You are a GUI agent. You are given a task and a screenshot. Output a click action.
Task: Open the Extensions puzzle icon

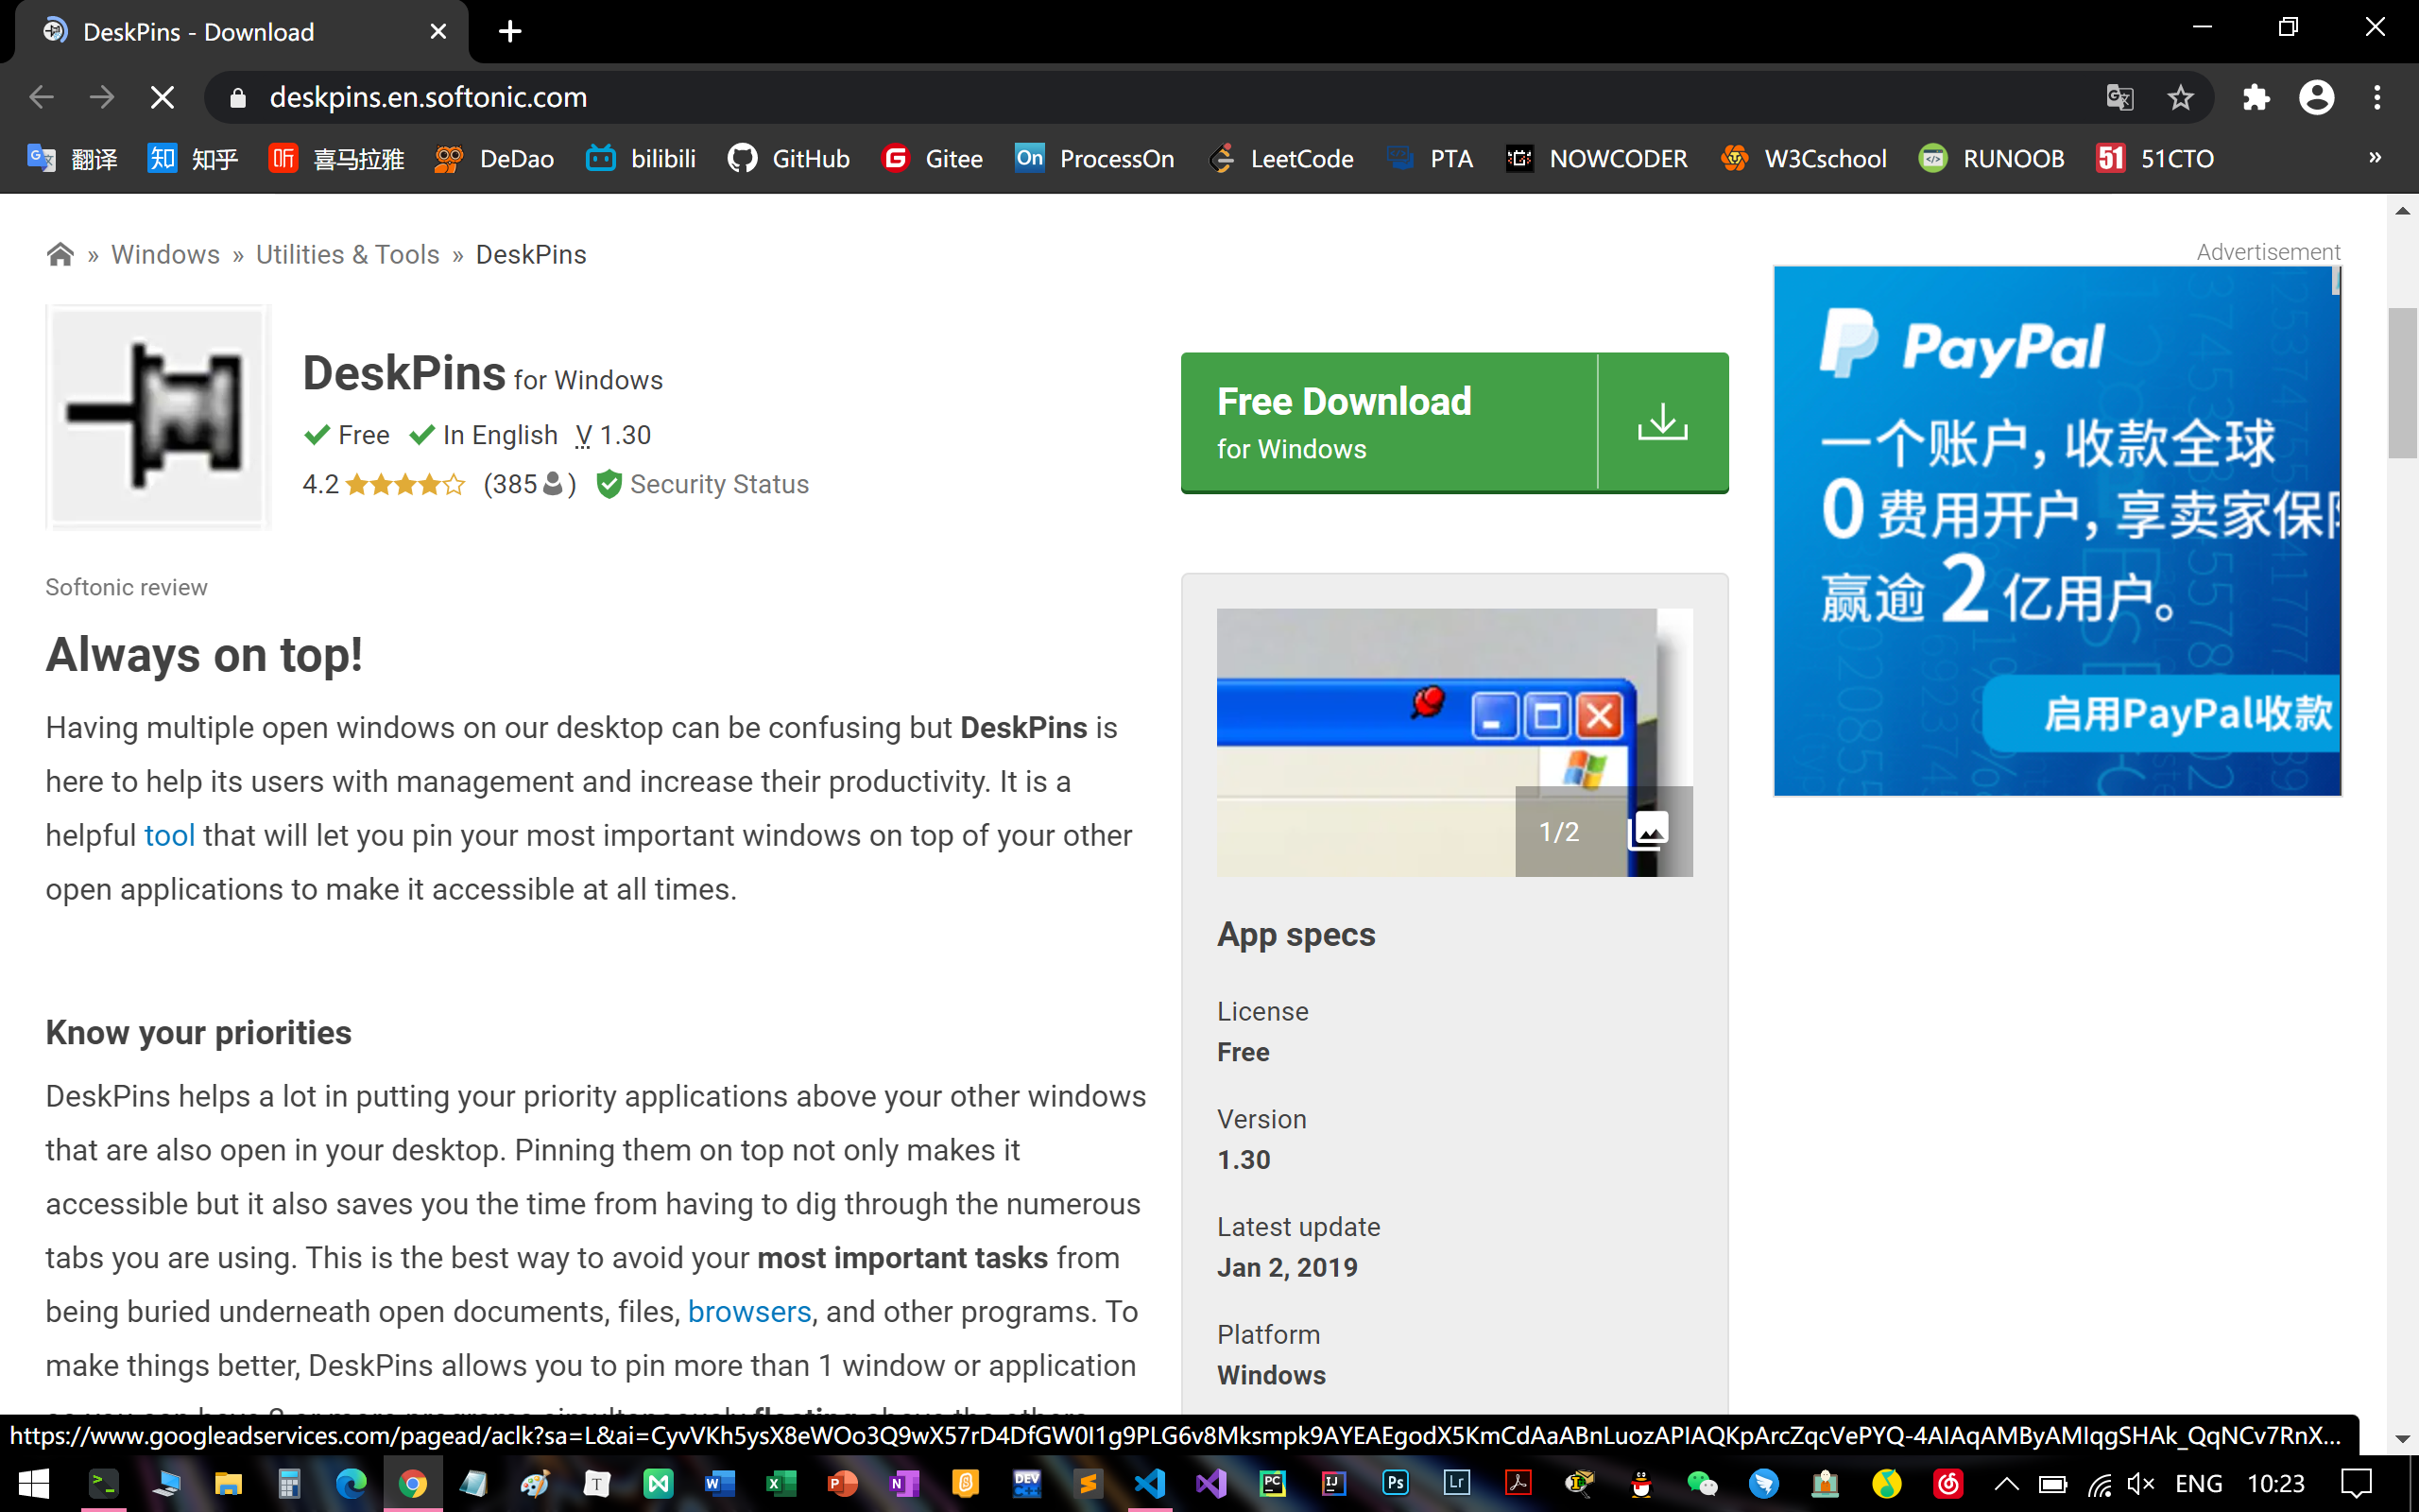[x=2256, y=97]
